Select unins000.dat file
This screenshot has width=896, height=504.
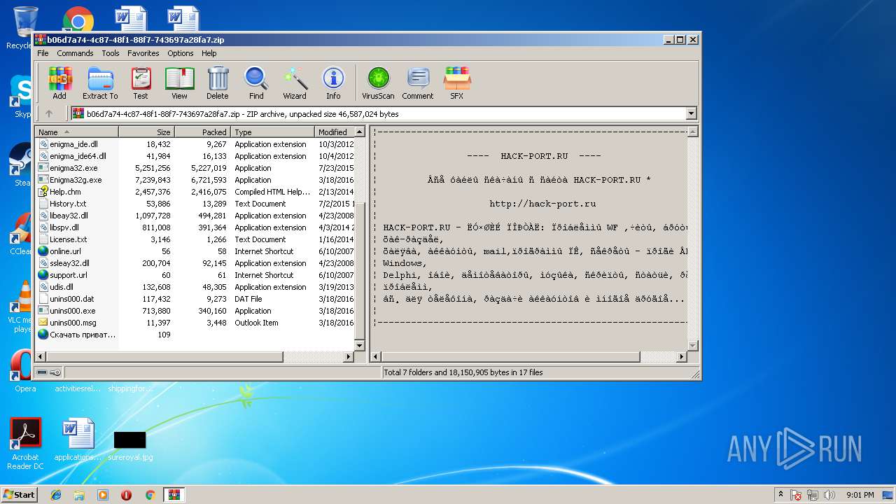[71, 299]
